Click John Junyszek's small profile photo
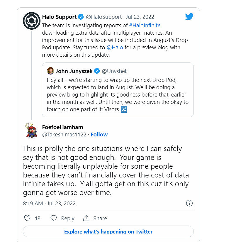 pyautogui.click(x=50, y=71)
